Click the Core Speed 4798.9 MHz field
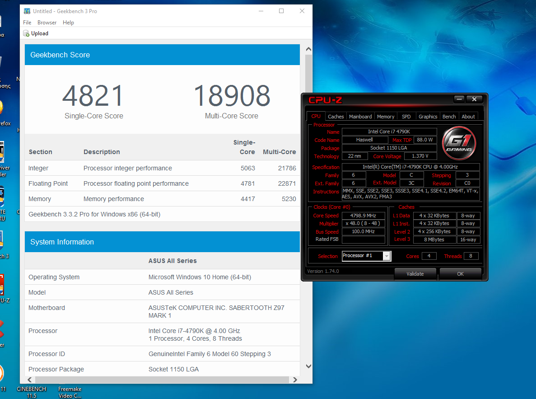Image resolution: width=536 pixels, height=399 pixels. pyautogui.click(x=363, y=216)
